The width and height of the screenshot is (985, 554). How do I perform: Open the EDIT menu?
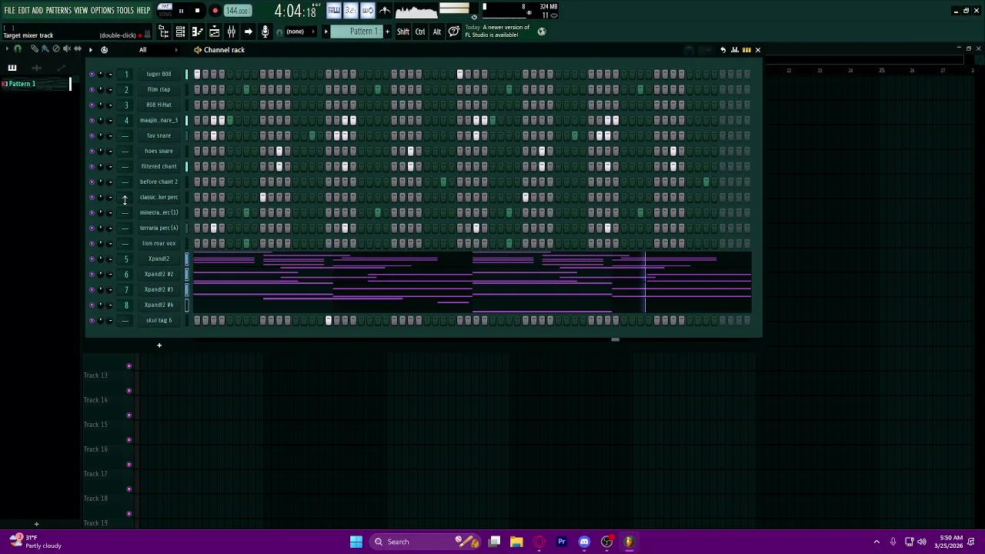(x=24, y=11)
